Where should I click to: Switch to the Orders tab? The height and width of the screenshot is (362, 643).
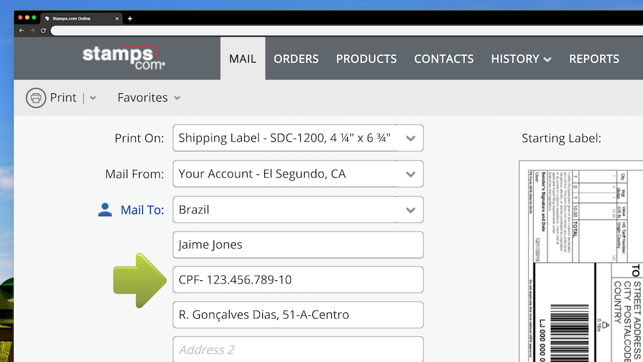coord(296,59)
